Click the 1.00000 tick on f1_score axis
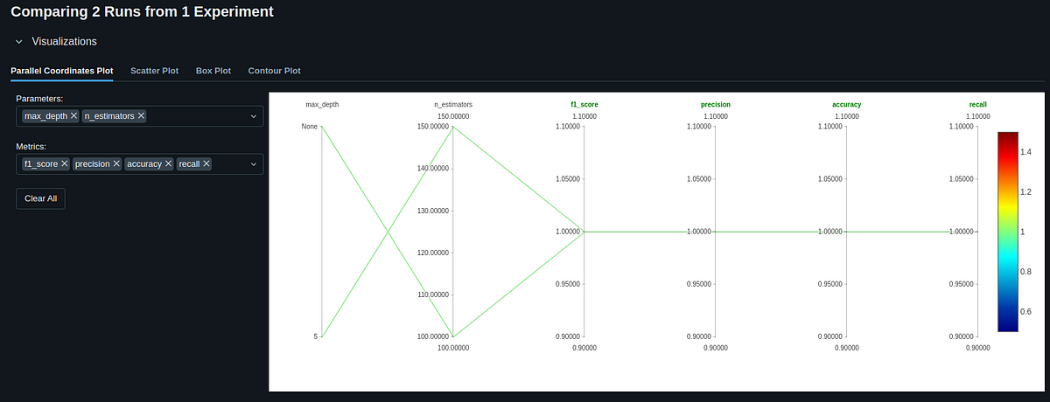Image resolution: width=1050 pixels, height=402 pixels. click(568, 232)
